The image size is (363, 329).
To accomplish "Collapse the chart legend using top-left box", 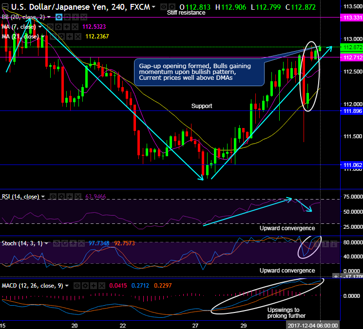I will point(5,7).
